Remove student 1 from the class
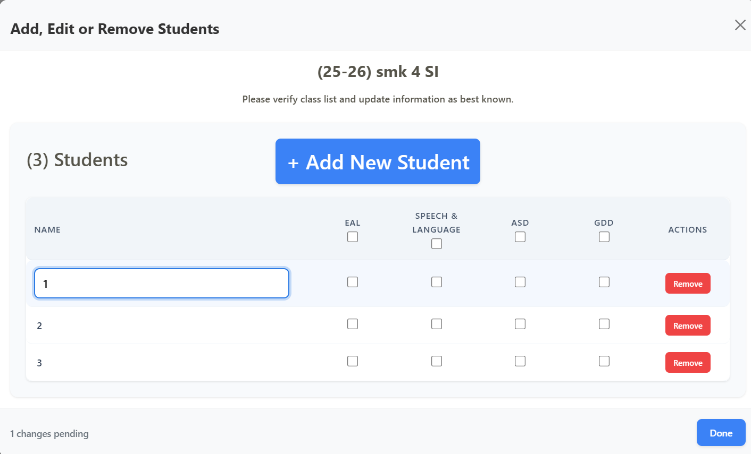The width and height of the screenshot is (751, 454). click(x=687, y=284)
